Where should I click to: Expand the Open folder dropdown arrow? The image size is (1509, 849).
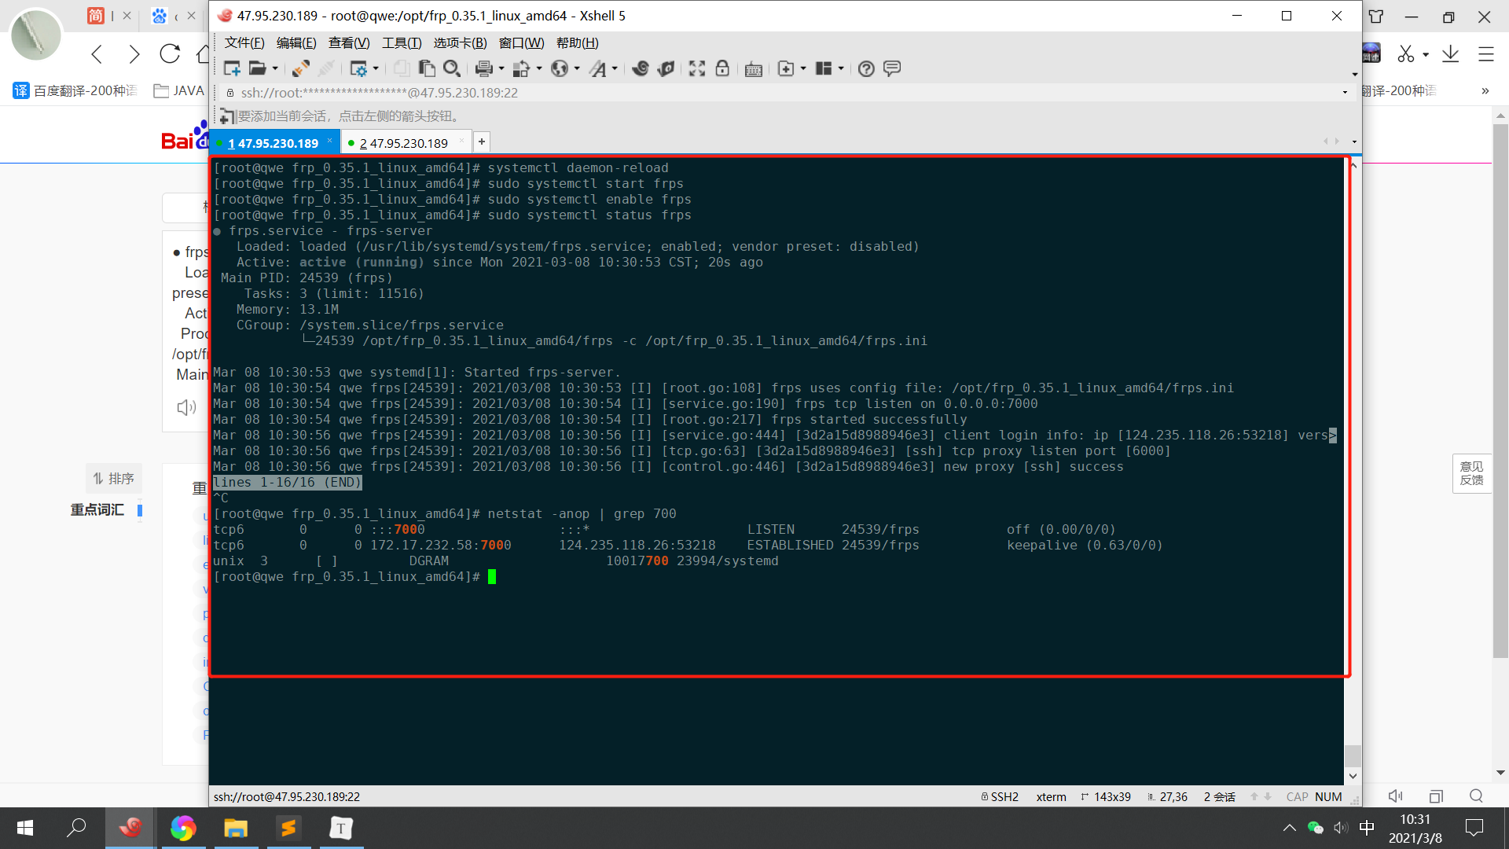(275, 68)
